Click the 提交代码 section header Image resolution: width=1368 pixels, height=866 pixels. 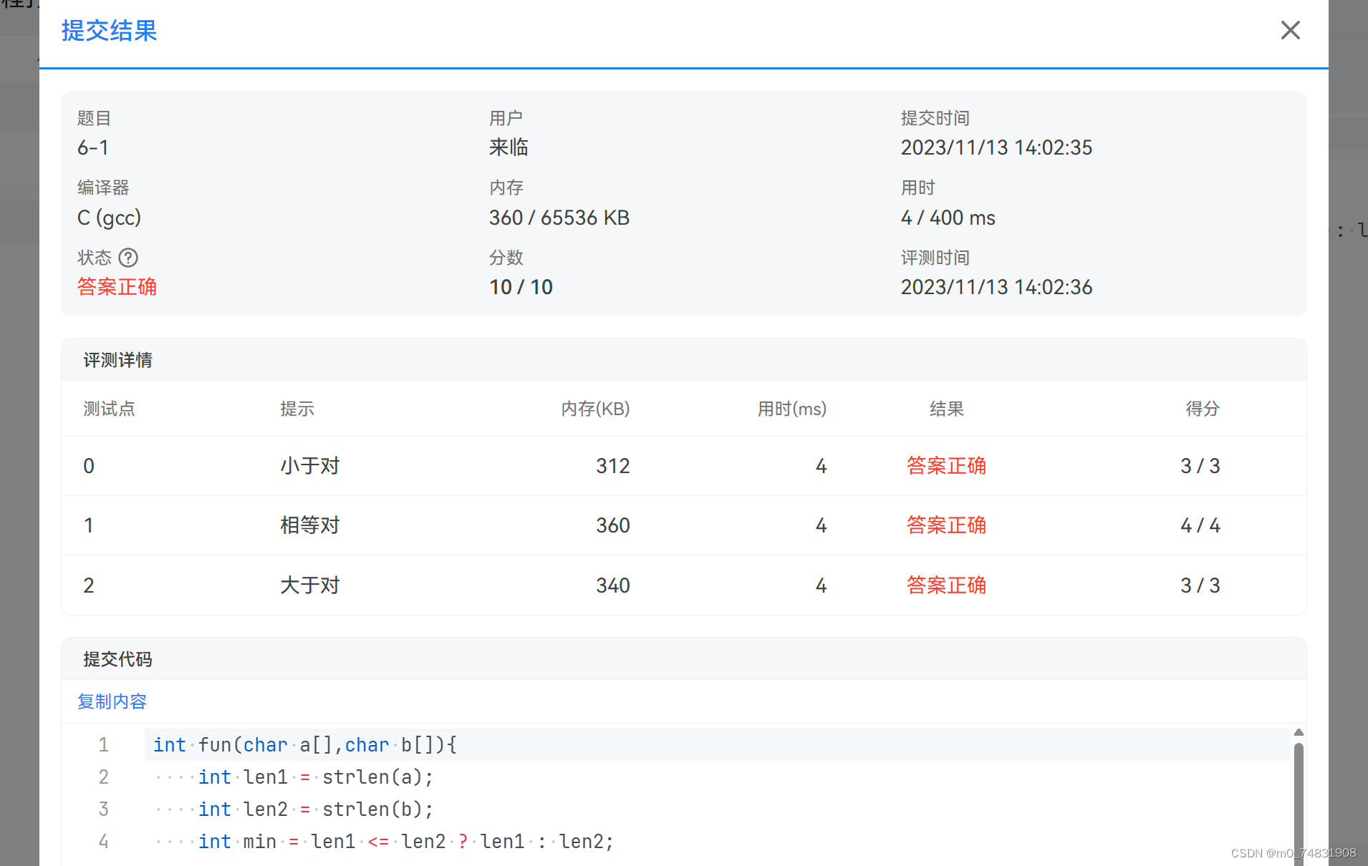[117, 659]
